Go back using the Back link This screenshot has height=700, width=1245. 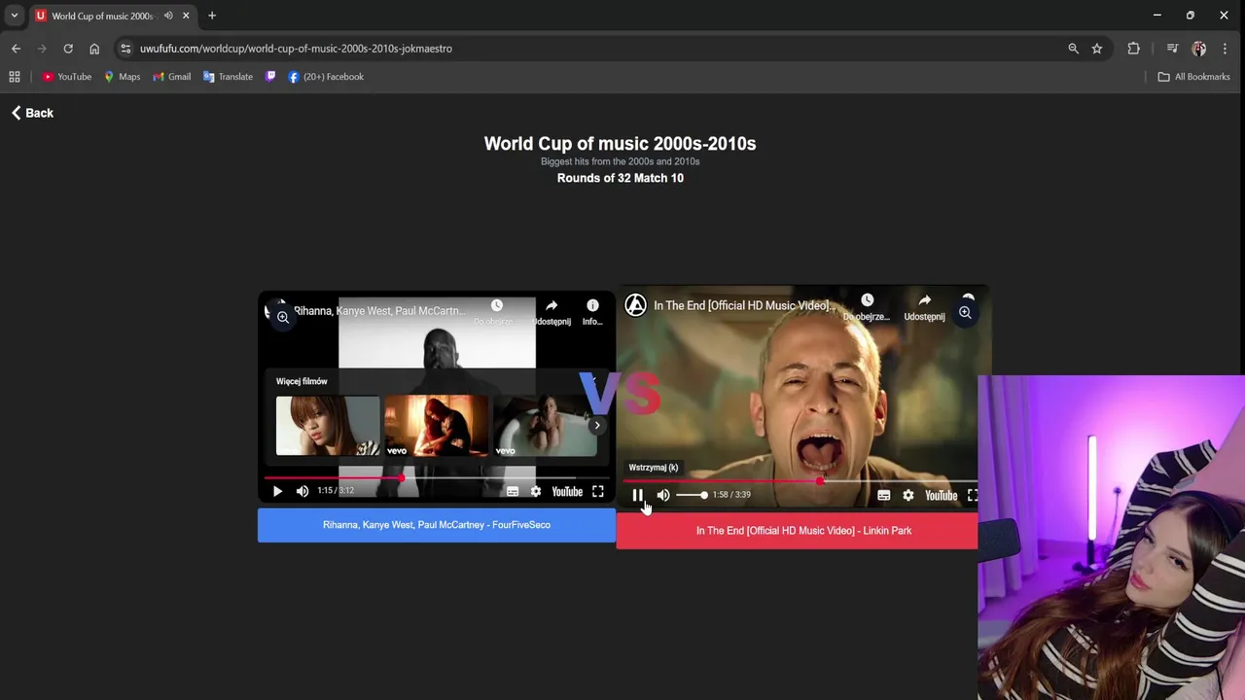tap(32, 113)
